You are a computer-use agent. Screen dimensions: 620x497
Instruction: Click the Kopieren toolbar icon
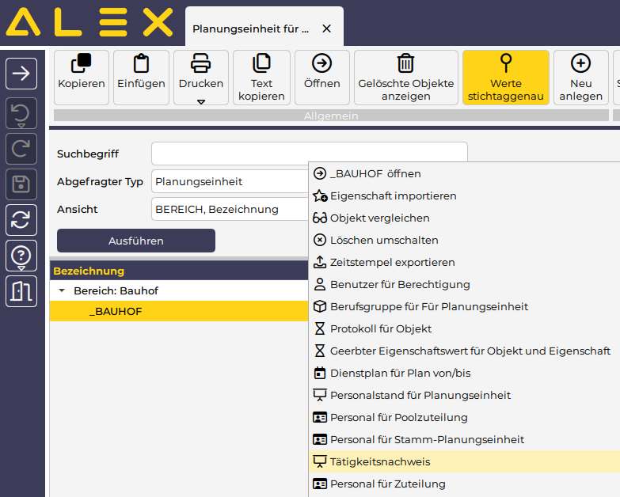[81, 64]
